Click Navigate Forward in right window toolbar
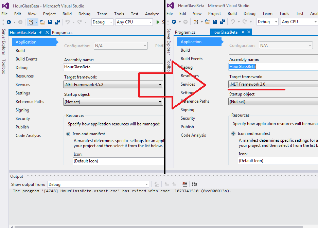Viewport: 318px width, 228px height. pos(185,22)
